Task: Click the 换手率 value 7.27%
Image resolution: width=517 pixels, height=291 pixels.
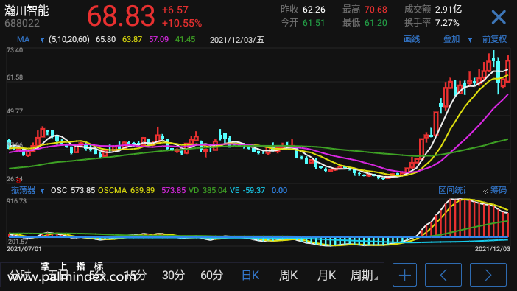Action: (447, 23)
